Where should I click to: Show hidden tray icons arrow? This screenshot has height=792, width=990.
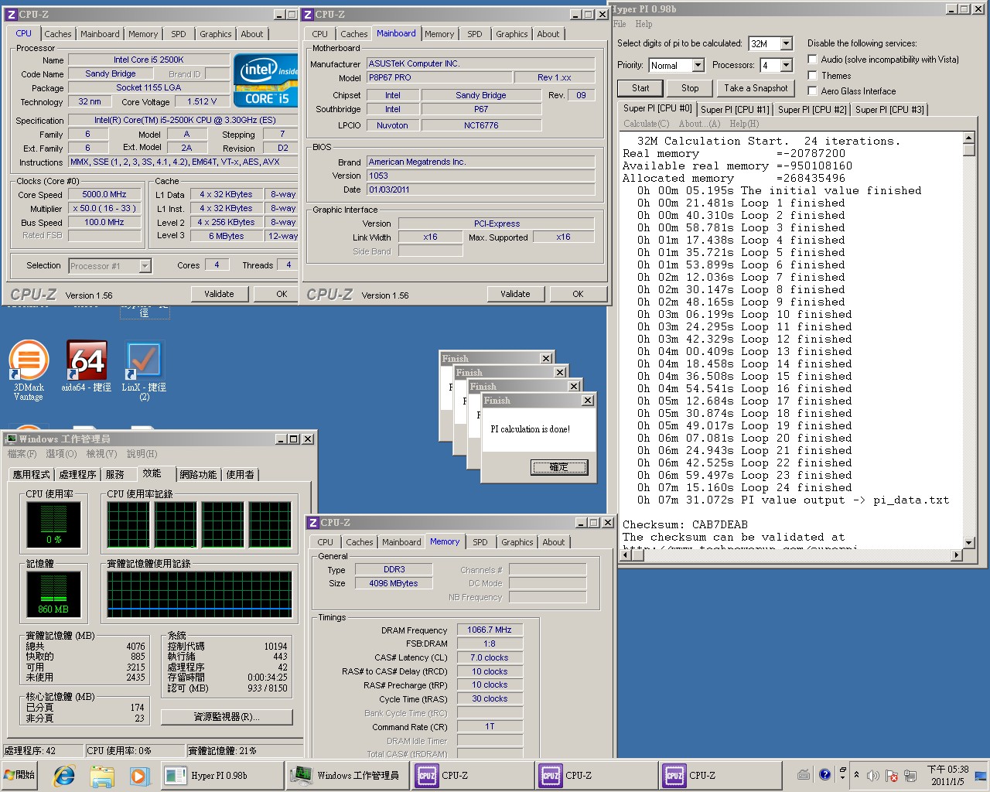point(856,775)
